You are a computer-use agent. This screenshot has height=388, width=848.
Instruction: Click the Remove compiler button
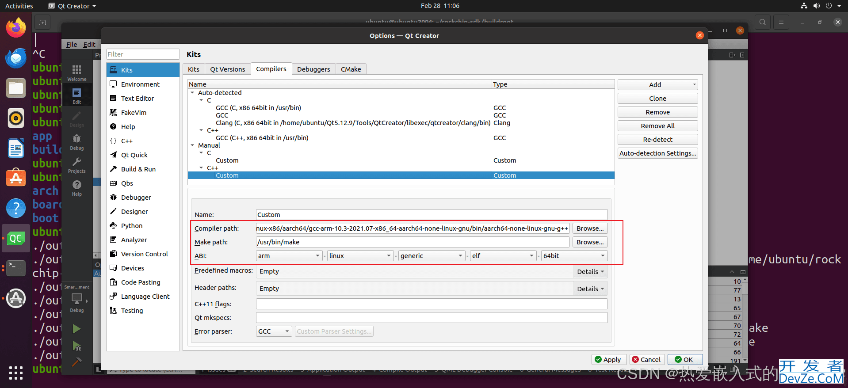[x=657, y=112]
